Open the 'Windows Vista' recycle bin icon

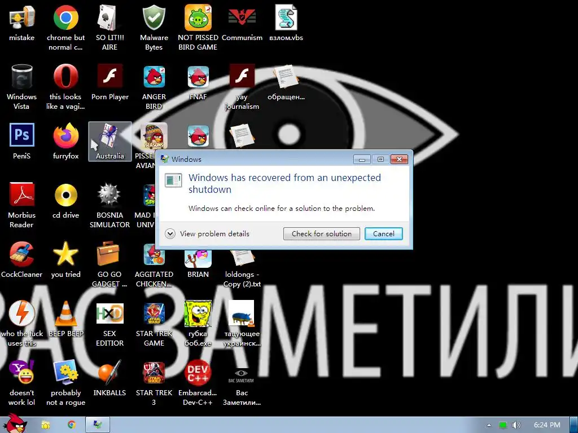(x=22, y=77)
